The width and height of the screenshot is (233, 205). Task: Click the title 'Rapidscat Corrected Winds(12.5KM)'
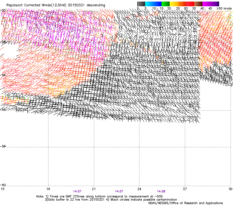coord(36,5)
